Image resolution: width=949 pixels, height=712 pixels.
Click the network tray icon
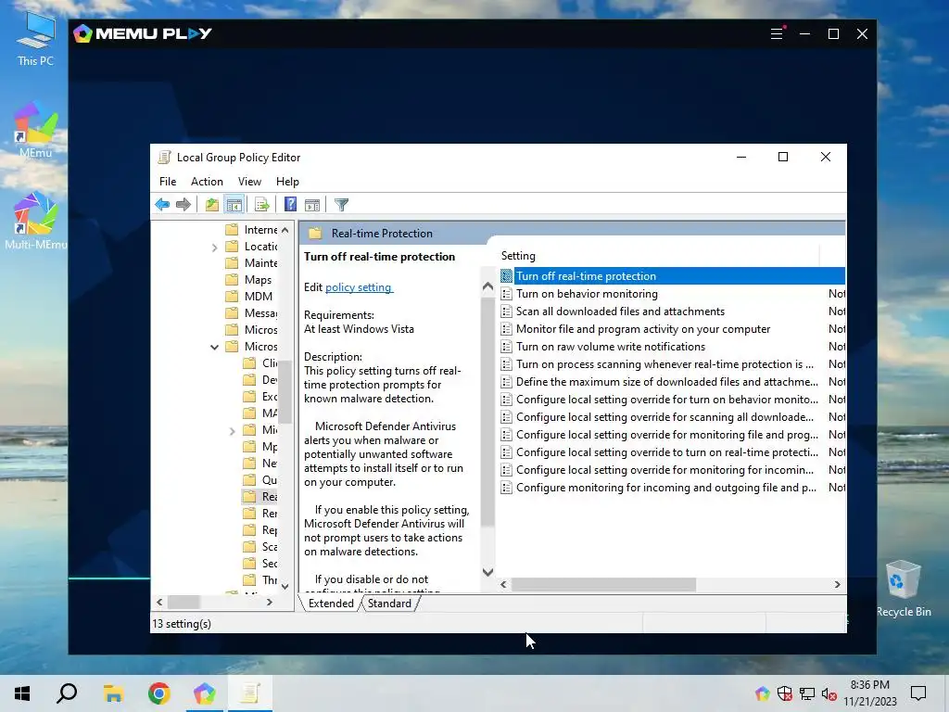[x=807, y=693]
